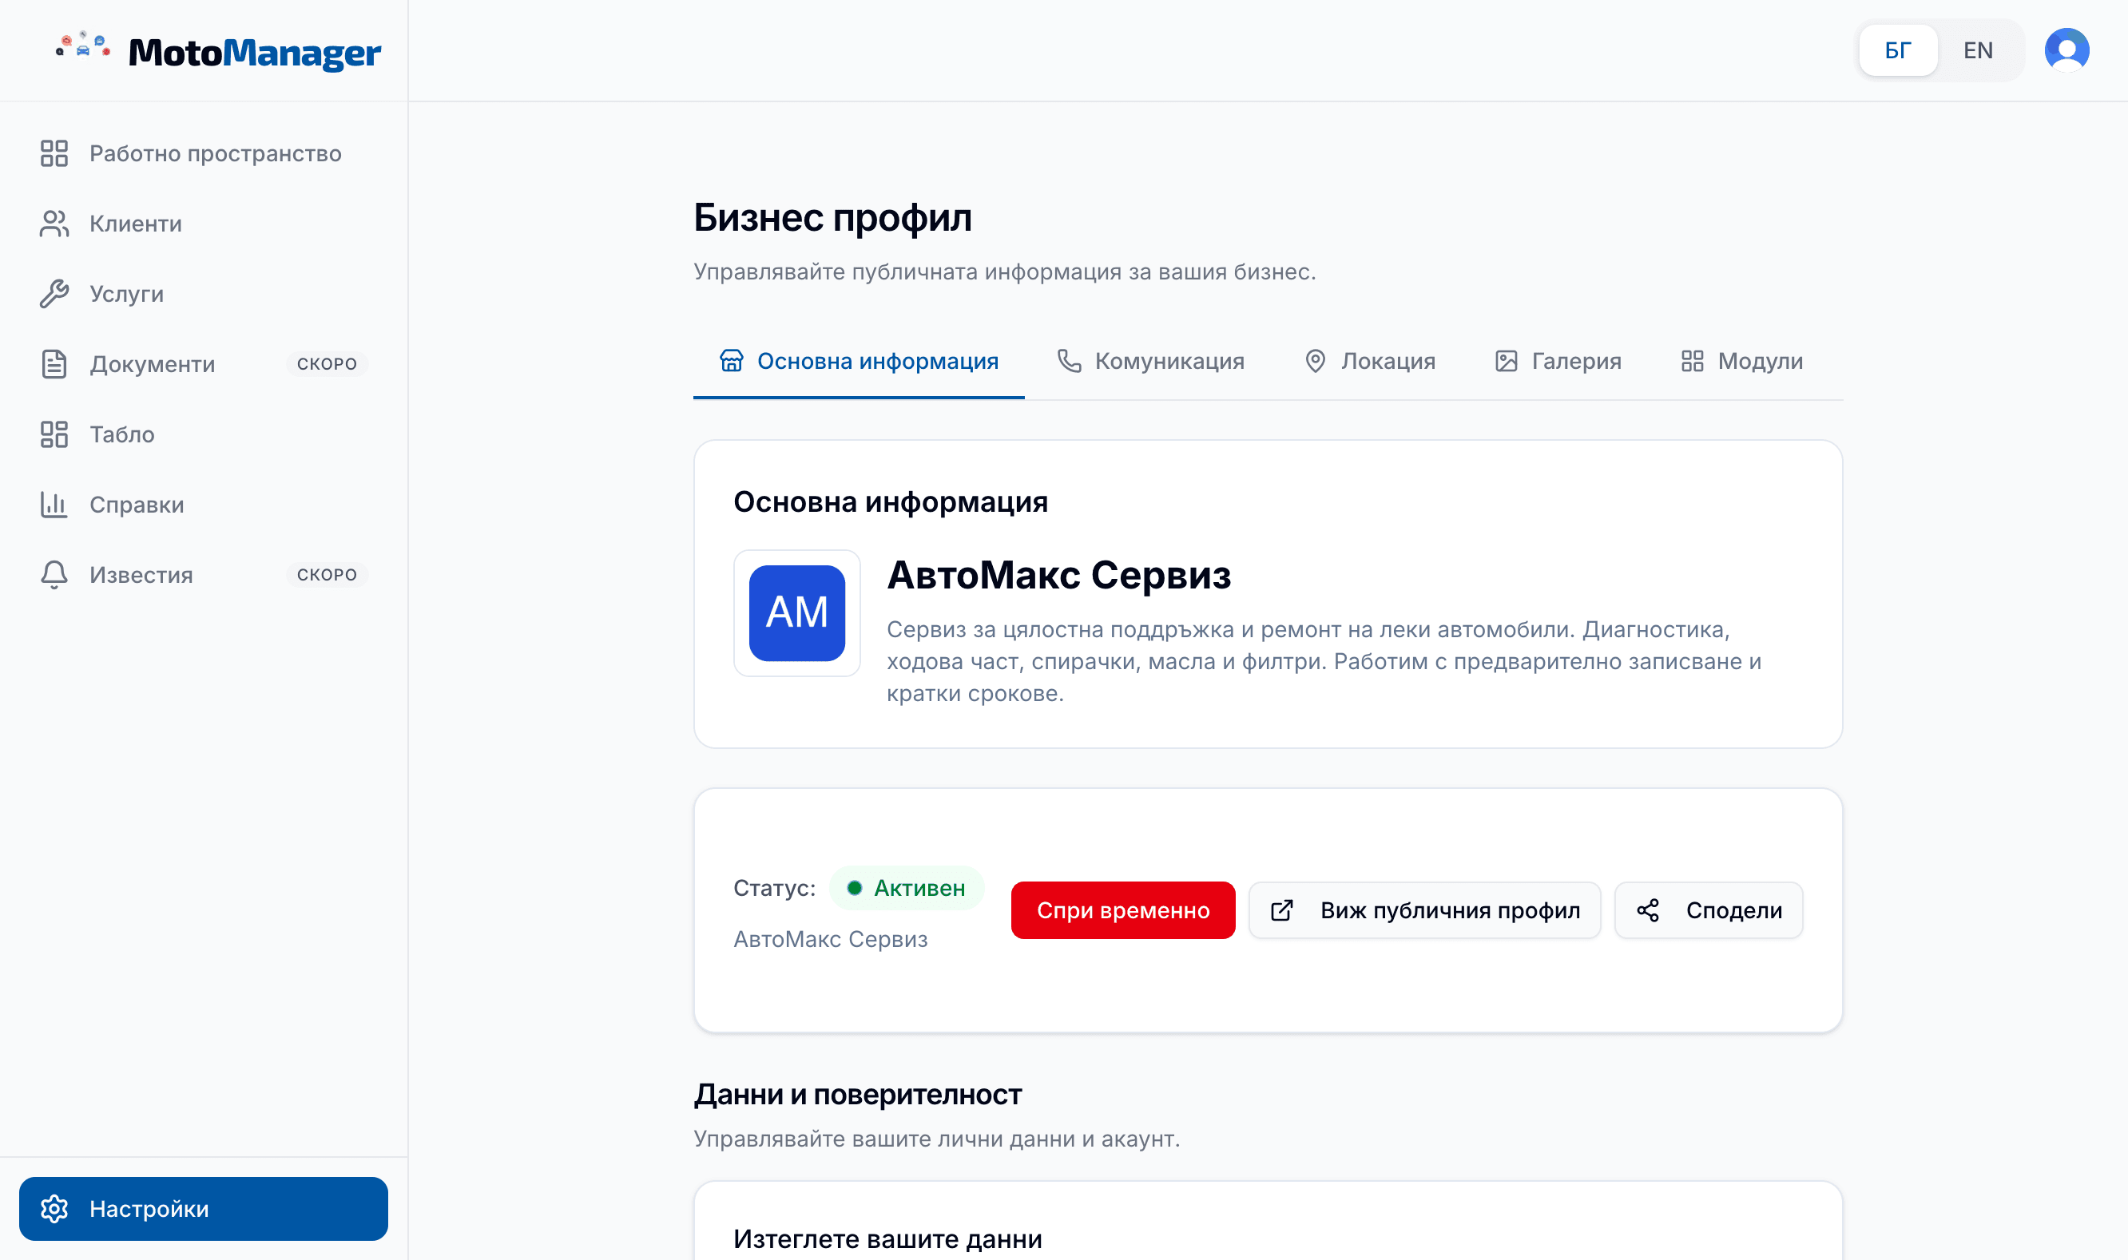Open Справки in sidebar
This screenshot has width=2128, height=1260.
pos(204,505)
